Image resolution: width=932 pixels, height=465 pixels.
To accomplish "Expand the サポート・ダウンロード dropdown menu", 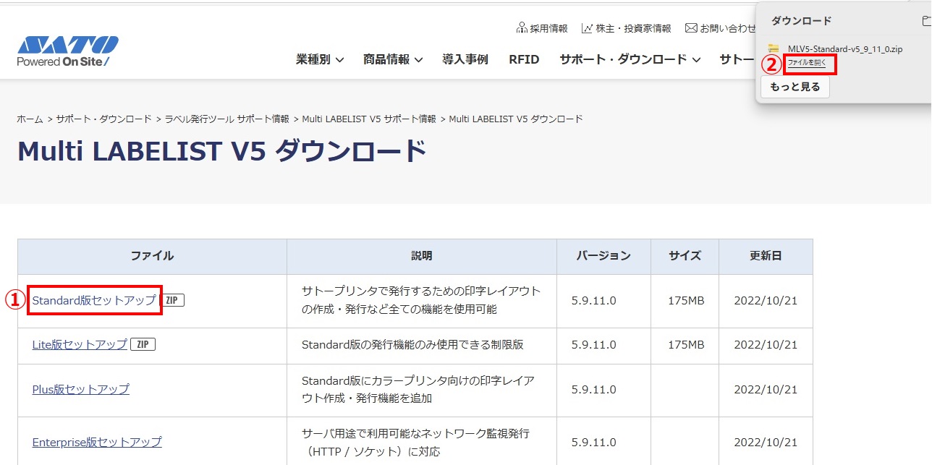I will (x=630, y=59).
